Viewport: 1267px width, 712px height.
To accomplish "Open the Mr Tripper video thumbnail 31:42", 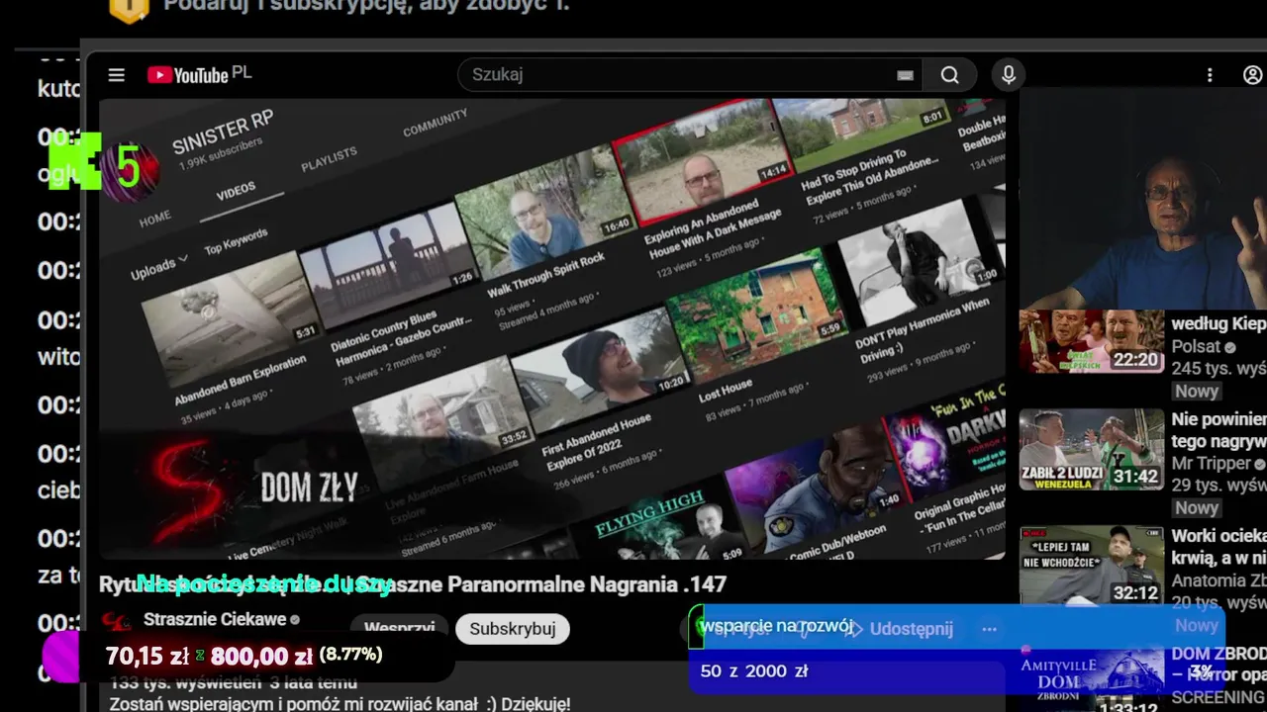I will 1092,450.
